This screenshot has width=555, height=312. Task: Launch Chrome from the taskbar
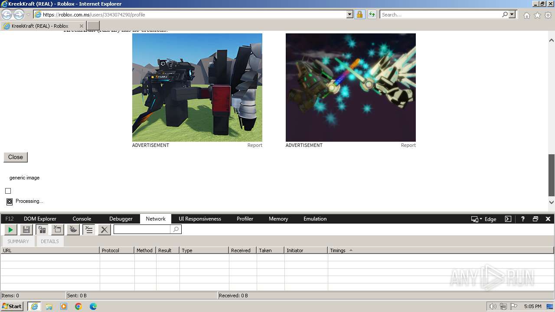(x=78, y=306)
